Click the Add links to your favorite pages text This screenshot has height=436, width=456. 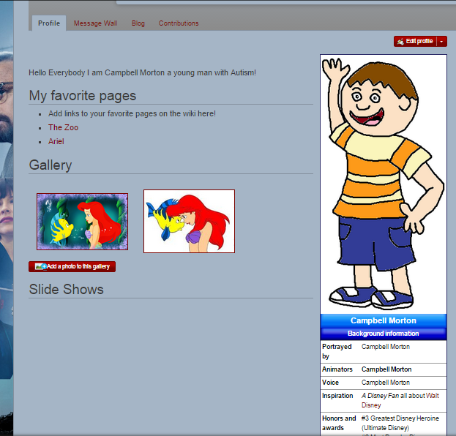(x=132, y=113)
